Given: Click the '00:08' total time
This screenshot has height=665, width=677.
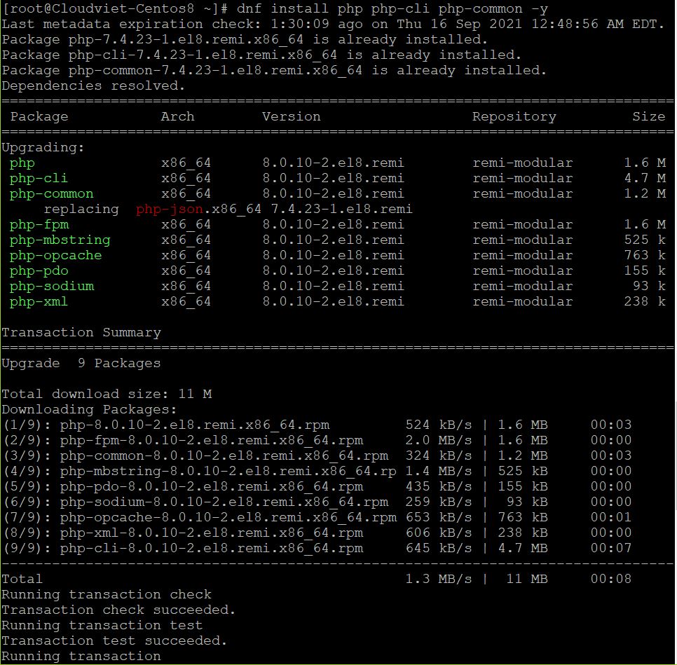Looking at the screenshot, I should point(611,579).
